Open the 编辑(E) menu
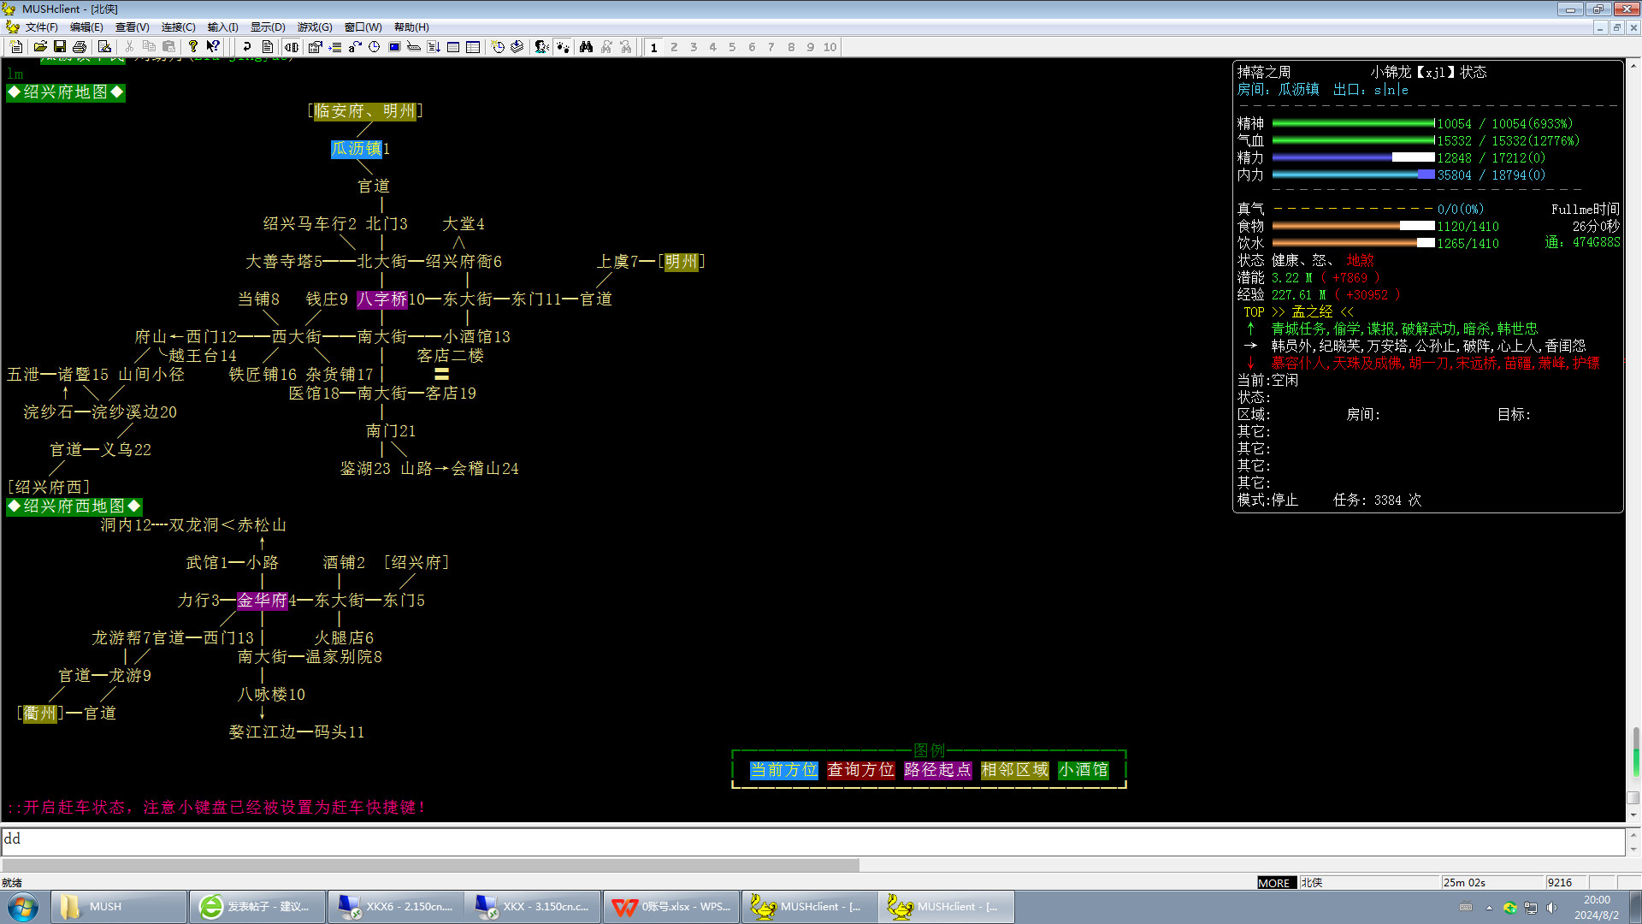The image size is (1642, 924). point(86,27)
